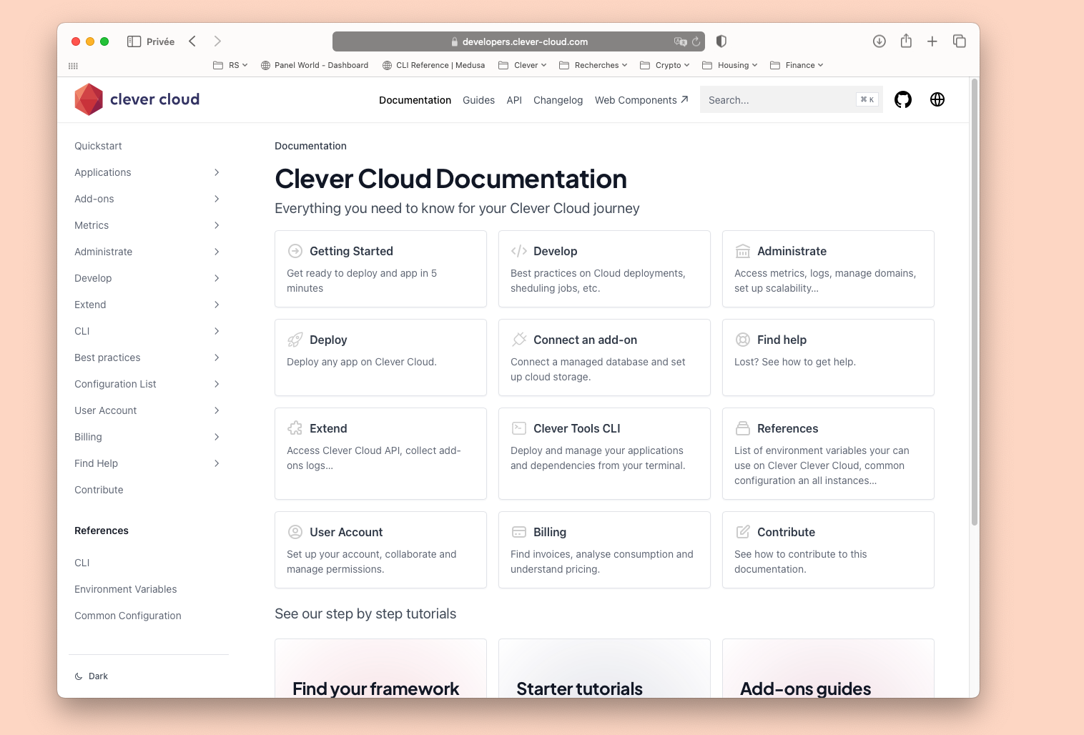The image size is (1084, 735).
Task: Expand the Add-ons sidebar chevron
Action: (217, 199)
